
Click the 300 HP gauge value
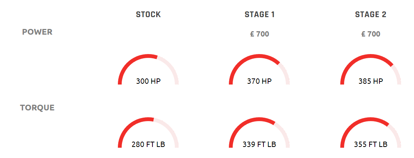[x=148, y=81]
